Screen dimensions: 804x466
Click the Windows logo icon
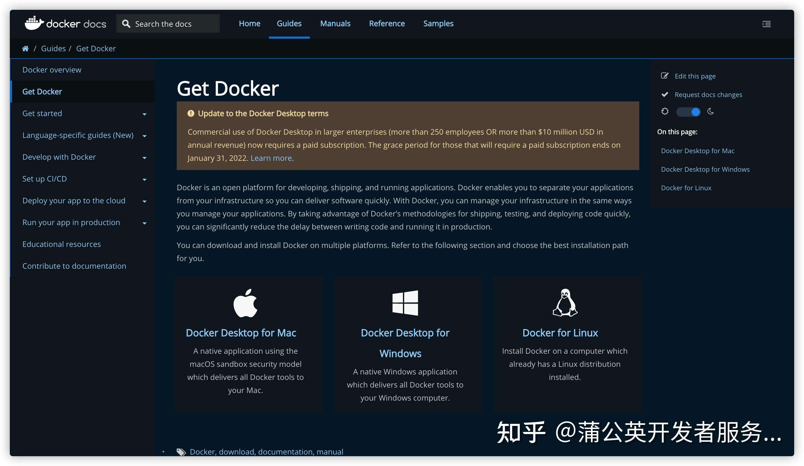[x=405, y=303]
